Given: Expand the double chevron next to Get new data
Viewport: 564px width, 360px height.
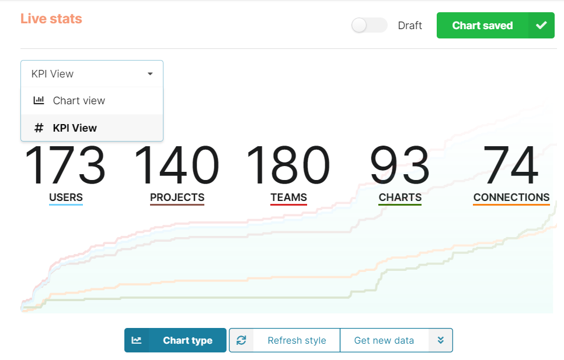Looking at the screenshot, I should [441, 340].
